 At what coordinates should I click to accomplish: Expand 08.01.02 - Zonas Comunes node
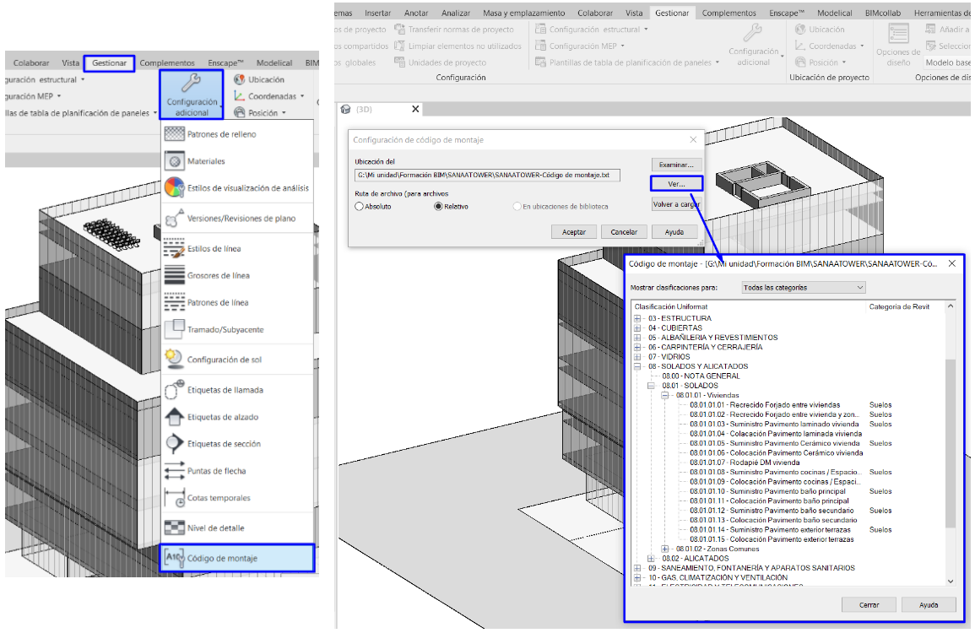(665, 549)
